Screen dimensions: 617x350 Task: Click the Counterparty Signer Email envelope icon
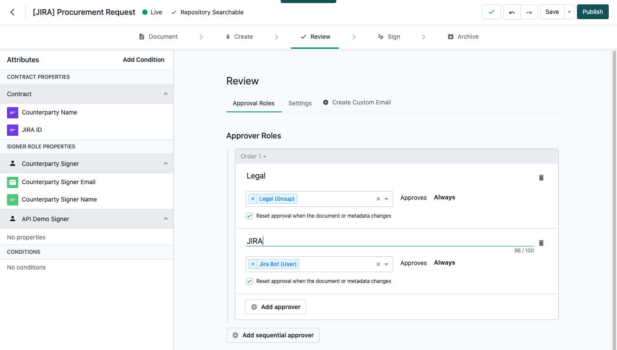click(x=13, y=182)
